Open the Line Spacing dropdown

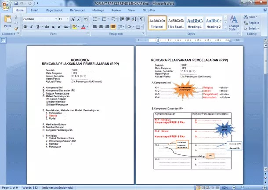(x=121, y=27)
